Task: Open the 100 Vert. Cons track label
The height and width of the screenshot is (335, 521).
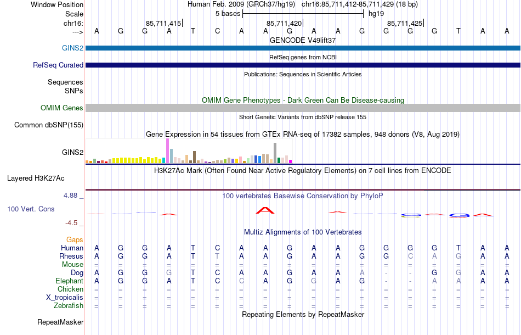Action: (x=31, y=209)
